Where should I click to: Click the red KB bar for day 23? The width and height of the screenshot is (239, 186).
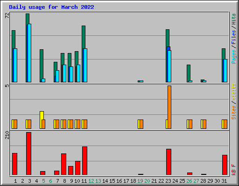[x=169, y=162]
